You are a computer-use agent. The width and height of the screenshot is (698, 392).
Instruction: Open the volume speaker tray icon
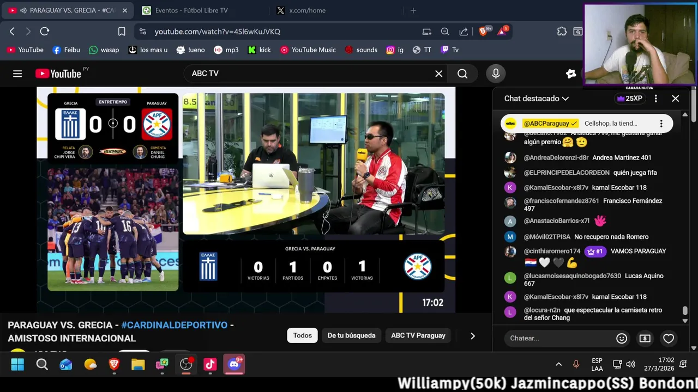tap(631, 364)
